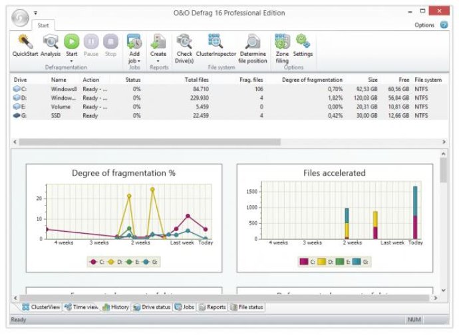Viewport: 459px width, 335px height.
Task: Click the 106 fragmented files value
Action: (259, 89)
